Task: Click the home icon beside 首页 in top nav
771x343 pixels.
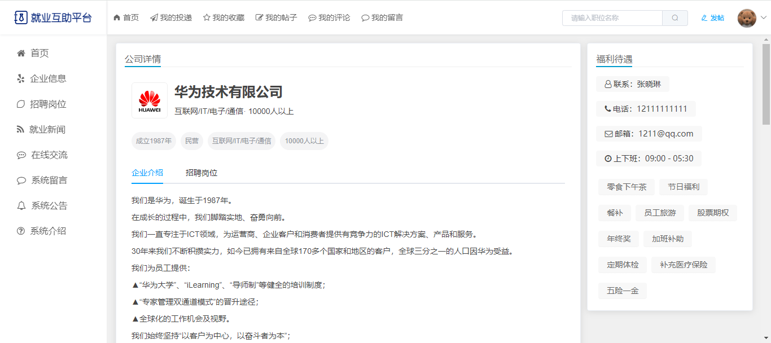Action: 117,17
